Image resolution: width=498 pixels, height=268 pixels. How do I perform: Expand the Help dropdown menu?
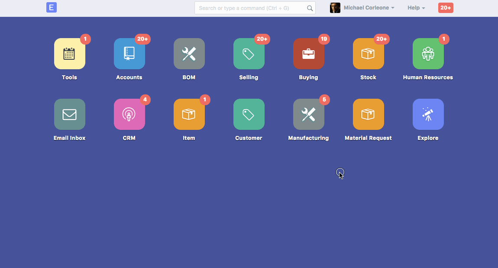(417, 8)
